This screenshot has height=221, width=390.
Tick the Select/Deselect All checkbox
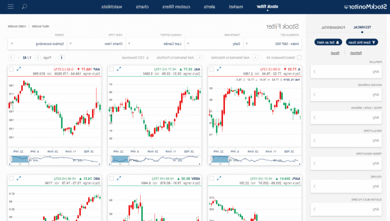[x=300, y=58]
